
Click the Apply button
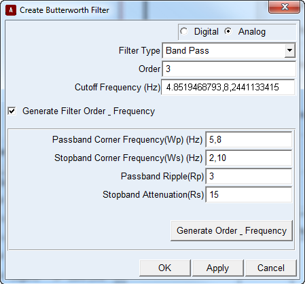218,268
